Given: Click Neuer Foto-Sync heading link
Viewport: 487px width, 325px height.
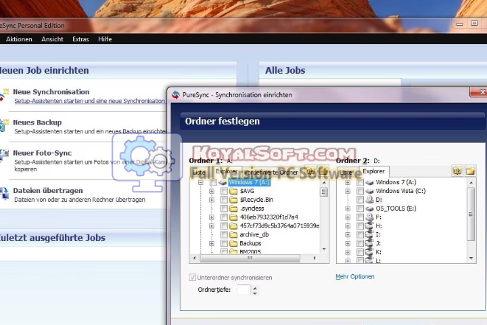Looking at the screenshot, I should tap(42, 153).
